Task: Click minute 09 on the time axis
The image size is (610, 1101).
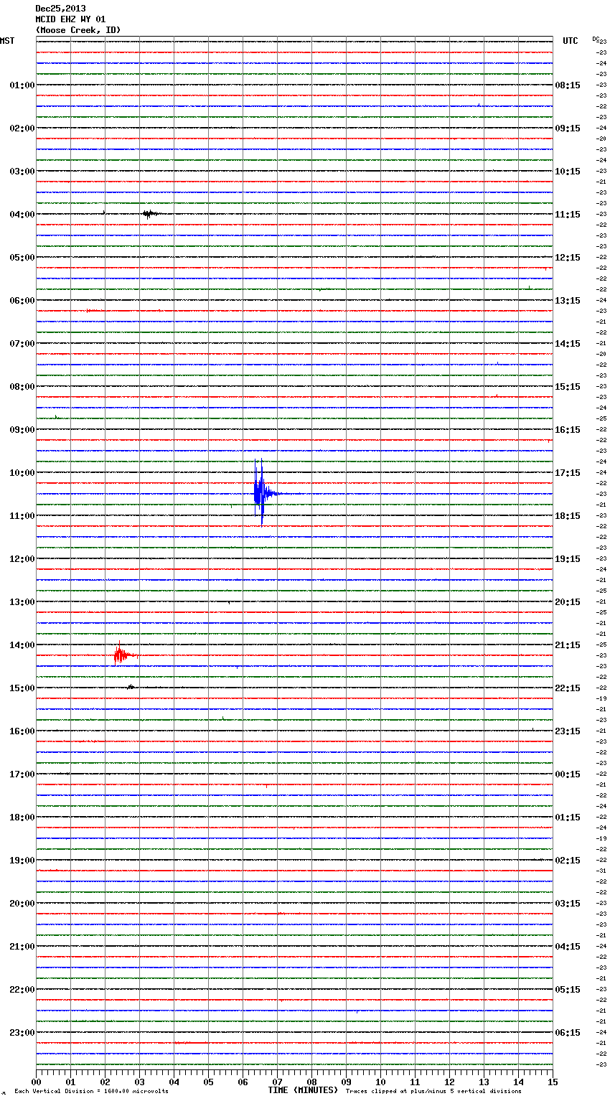Action: click(346, 1082)
